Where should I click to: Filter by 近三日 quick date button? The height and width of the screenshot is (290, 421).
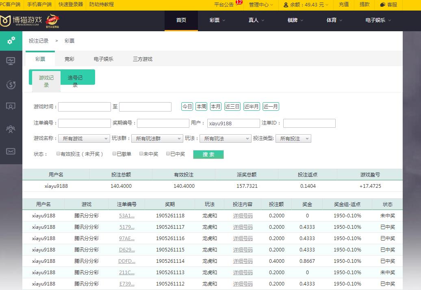pyautogui.click(x=232, y=106)
